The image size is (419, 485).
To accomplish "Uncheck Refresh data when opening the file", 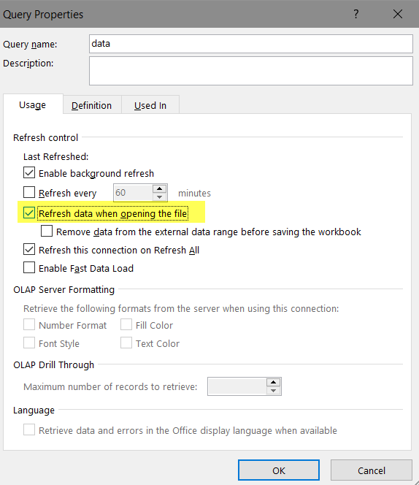I will (29, 213).
